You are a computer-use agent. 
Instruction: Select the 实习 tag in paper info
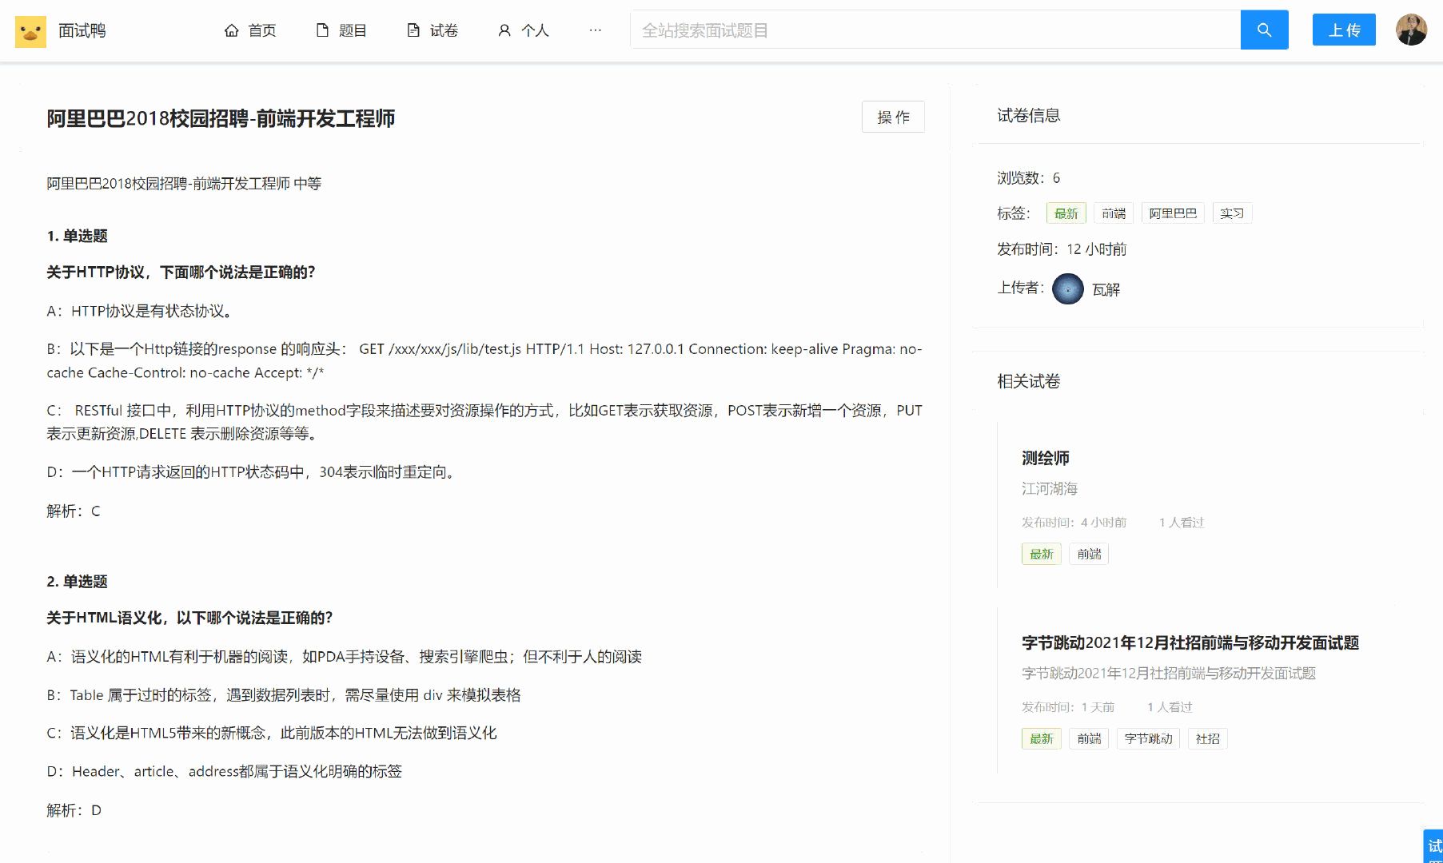pyautogui.click(x=1231, y=213)
